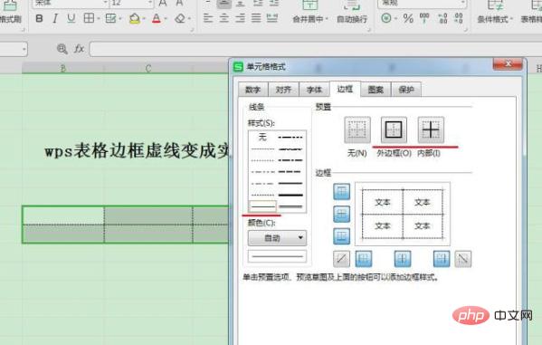This screenshot has height=345, width=542.
Task: Click the formula bar input field
Action: [316, 49]
